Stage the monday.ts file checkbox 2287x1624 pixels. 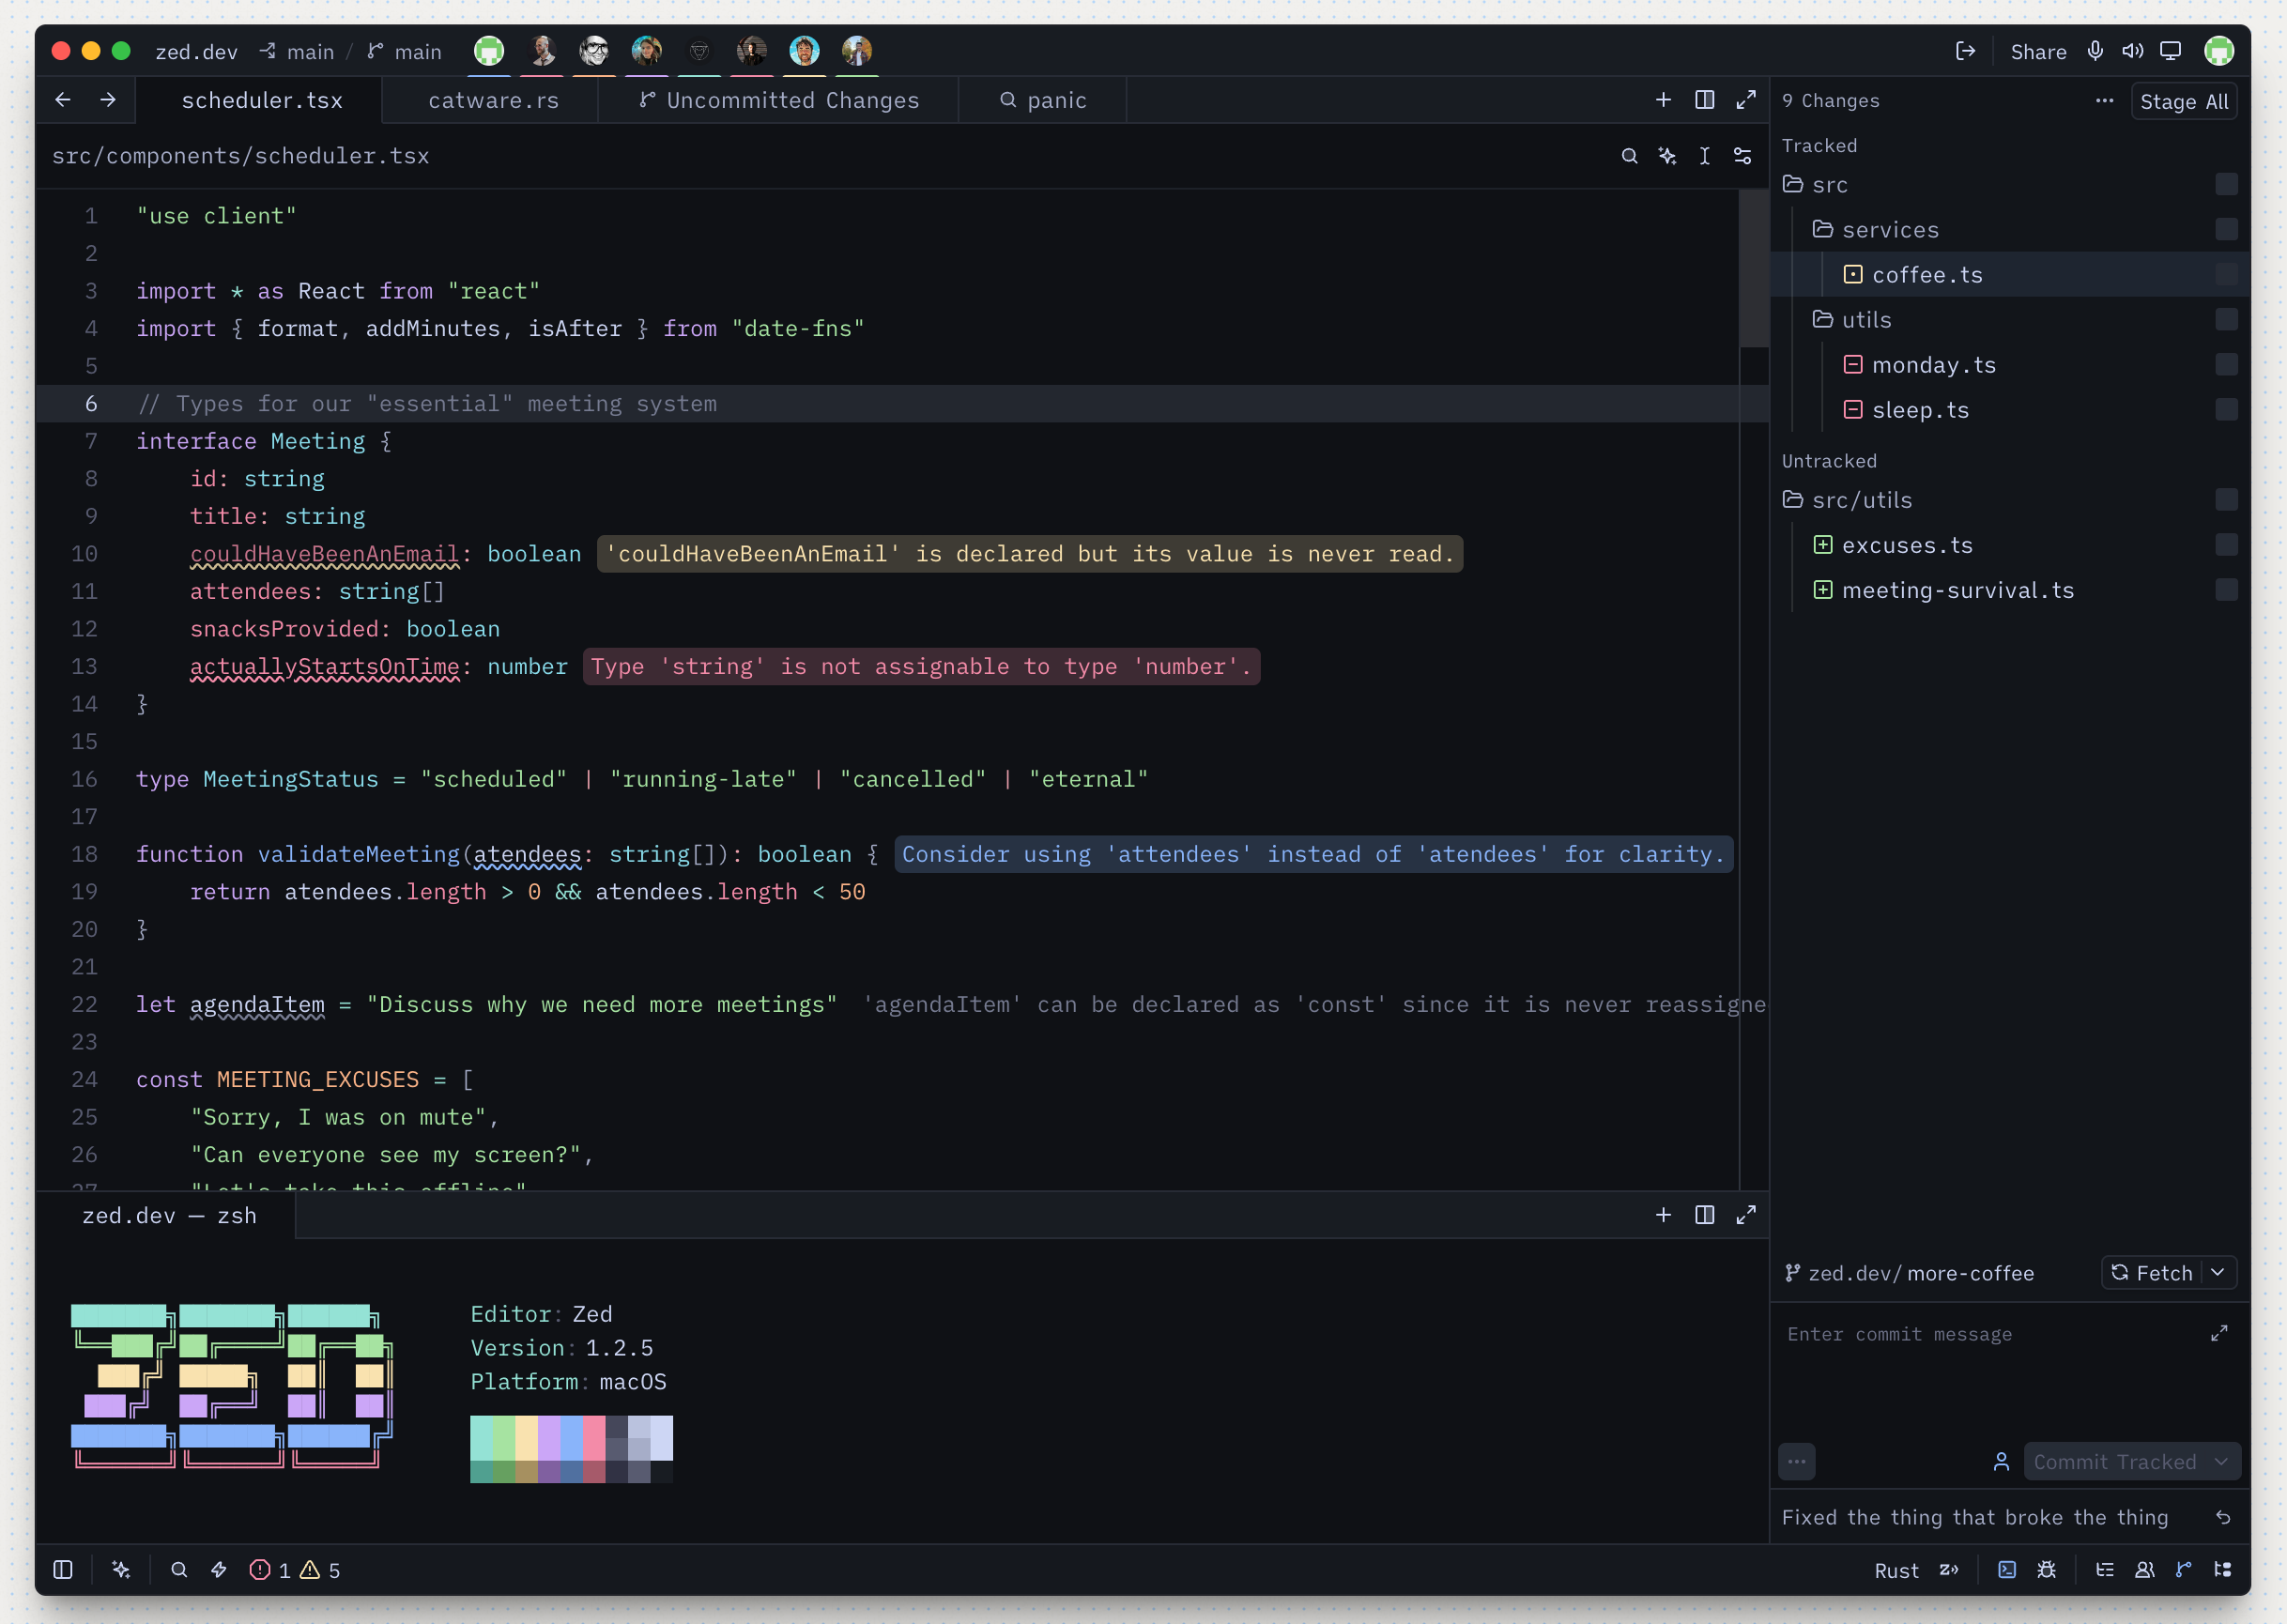click(2226, 364)
